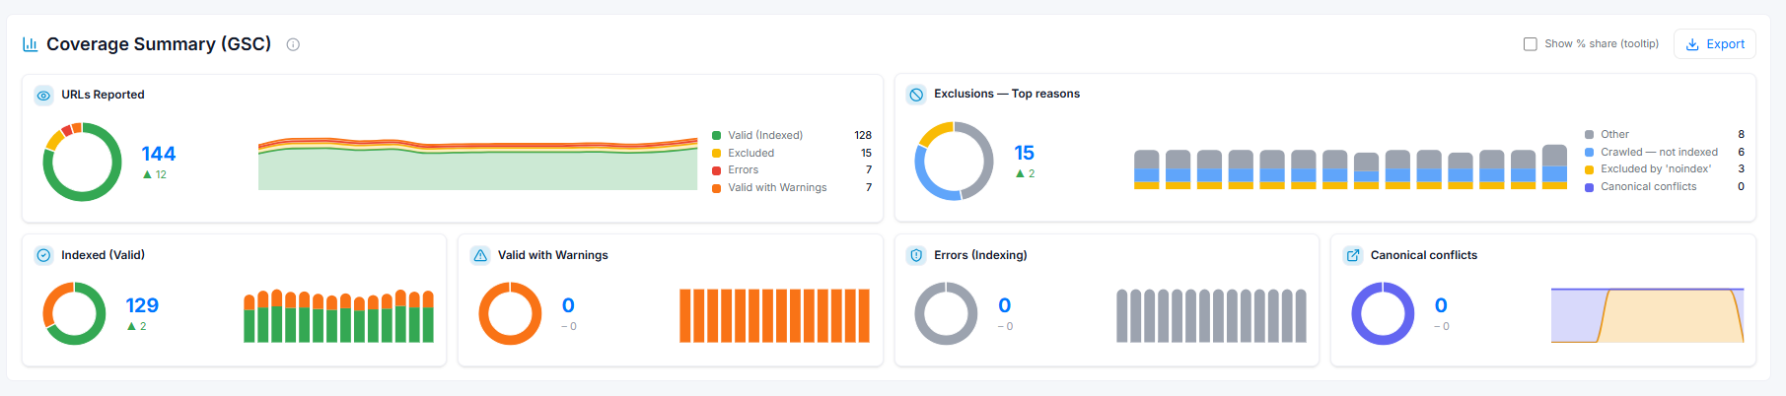Click the blocked circle icon on Exclusions card
Image resolution: width=1786 pixels, height=396 pixels.
pyautogui.click(x=916, y=95)
